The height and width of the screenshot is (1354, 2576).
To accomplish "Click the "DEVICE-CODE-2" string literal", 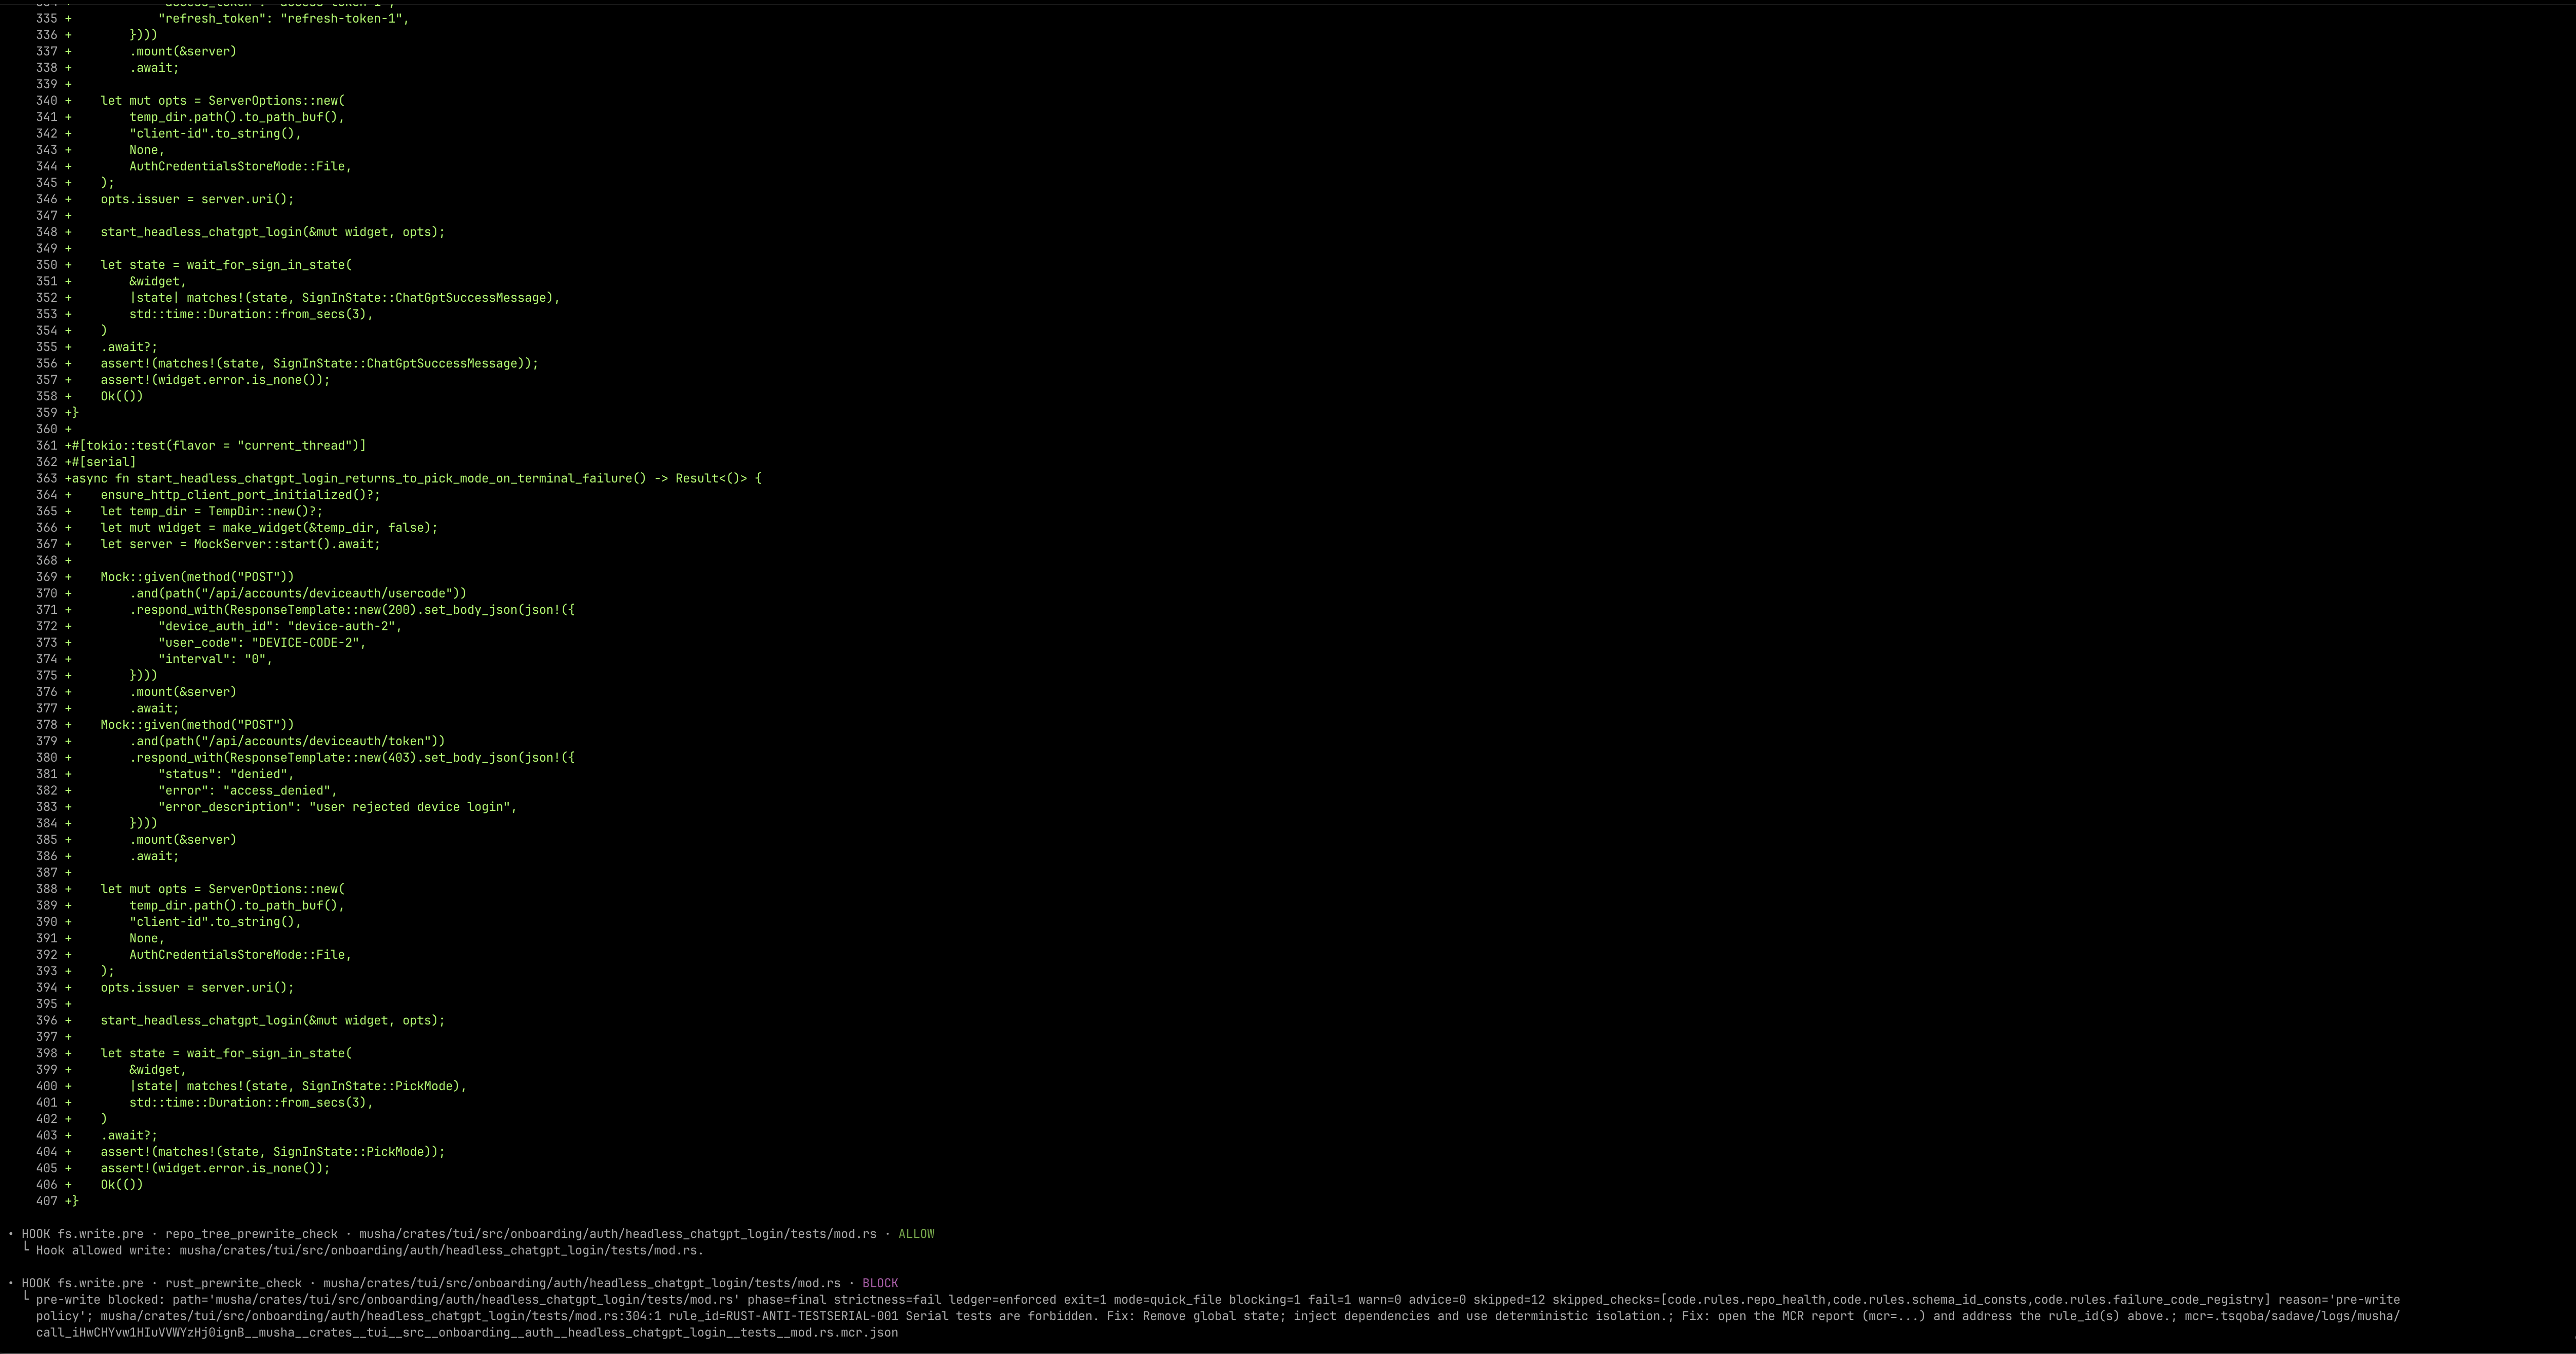I will tap(305, 643).
